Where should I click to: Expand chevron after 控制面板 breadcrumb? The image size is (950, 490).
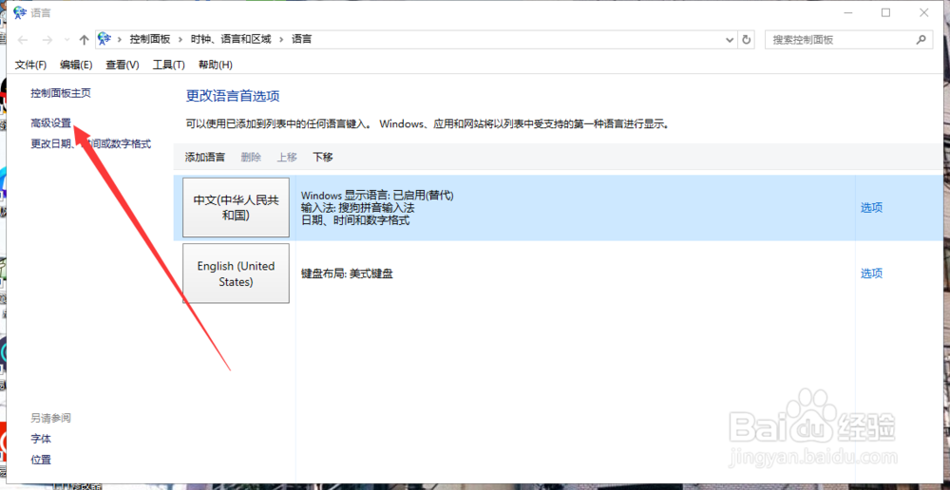point(180,40)
